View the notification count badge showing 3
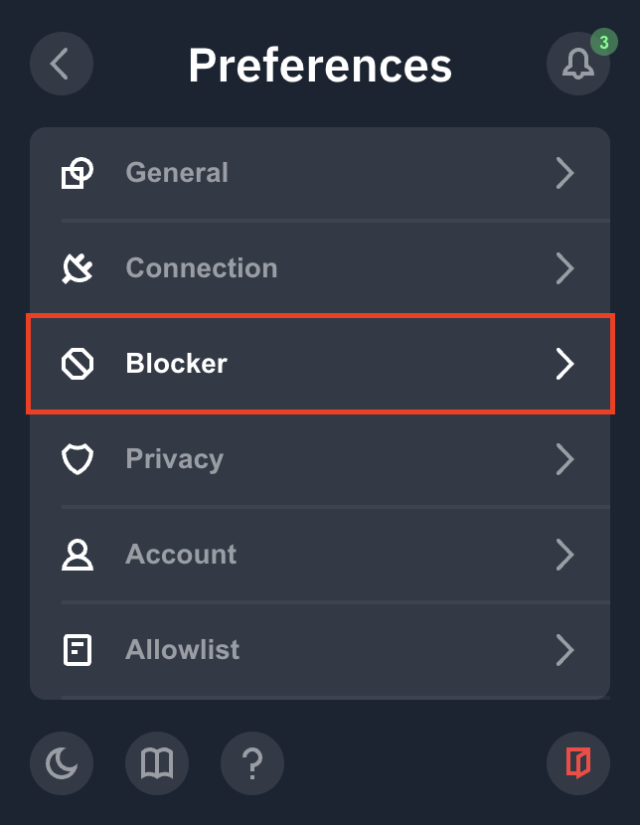640x825 pixels. [x=603, y=41]
